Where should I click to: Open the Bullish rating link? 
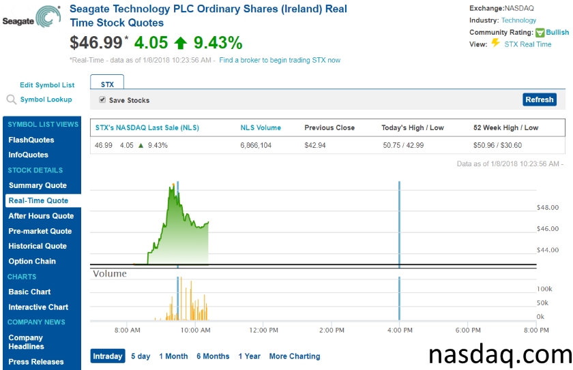557,33
